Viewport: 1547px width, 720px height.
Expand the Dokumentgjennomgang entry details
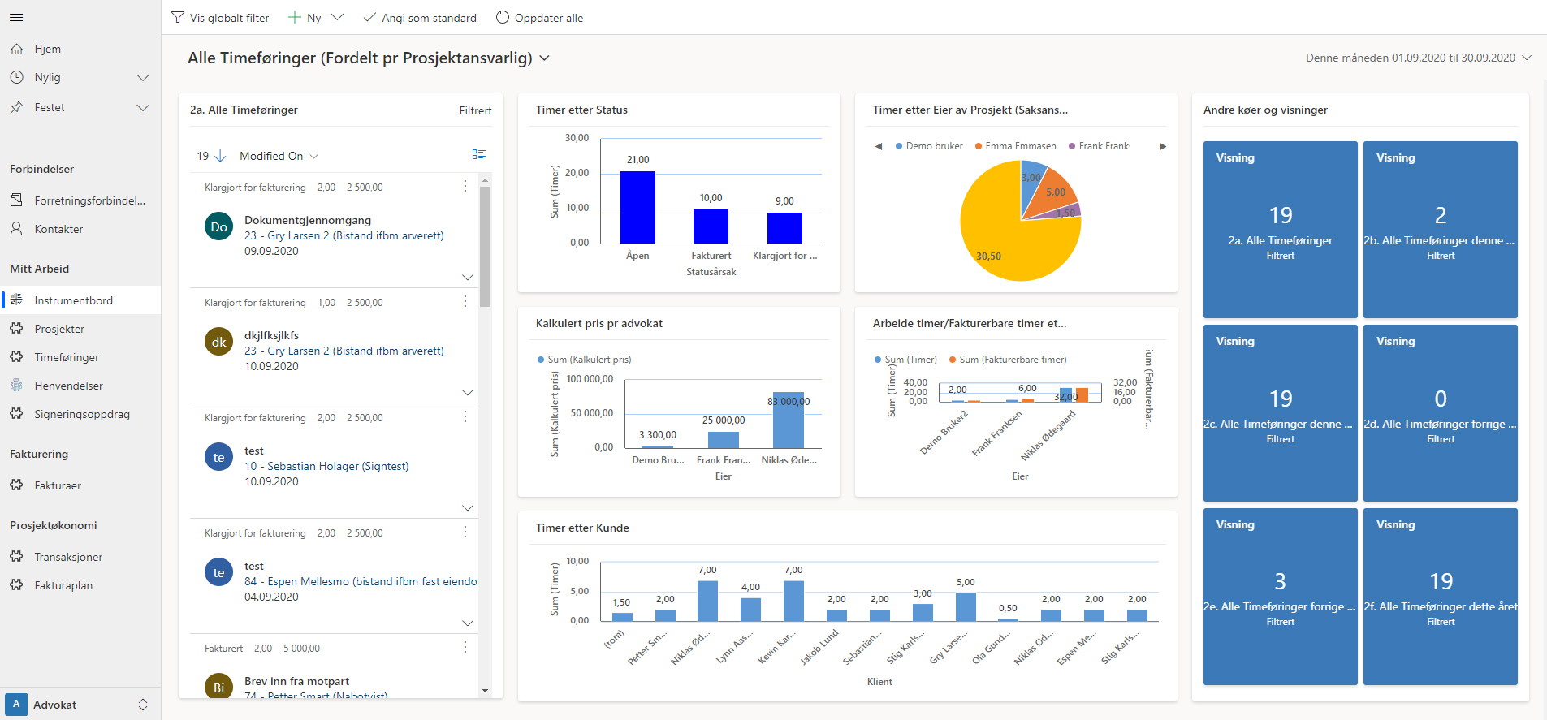468,277
